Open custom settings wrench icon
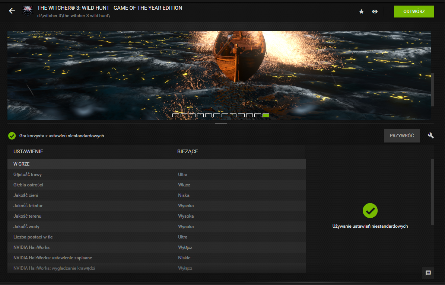 pos(430,135)
